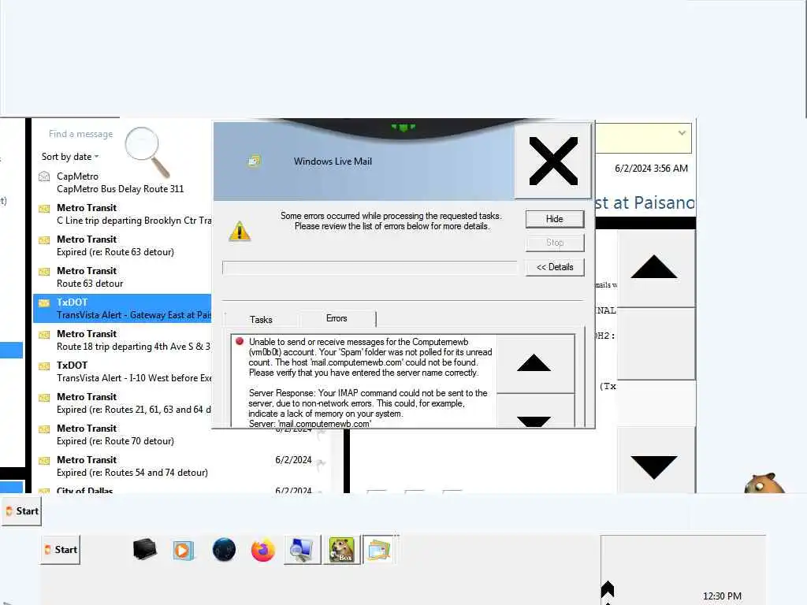Viewport: 807px width, 605px height.
Task: Click the groundhog mascot icon
Action: click(x=764, y=483)
